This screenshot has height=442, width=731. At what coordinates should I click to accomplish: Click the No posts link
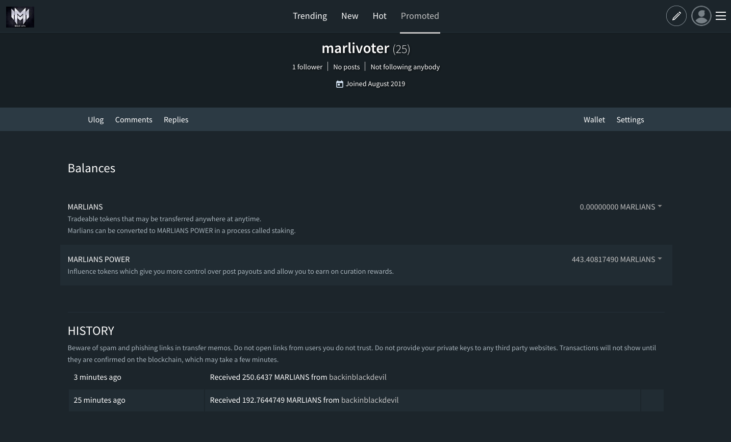click(346, 67)
